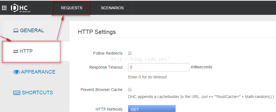The width and height of the screenshot is (276, 112).
Task: Open the GENERAL settings section
Action: click(x=32, y=31)
